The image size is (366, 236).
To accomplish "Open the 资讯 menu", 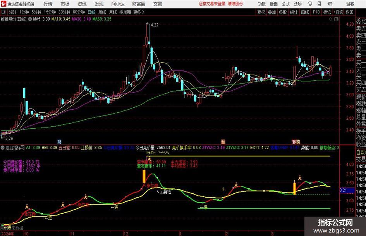I will (x=82, y=4).
